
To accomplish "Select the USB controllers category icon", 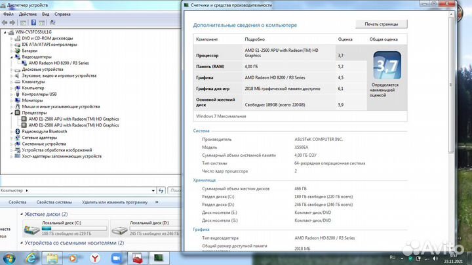I will (x=18, y=94).
